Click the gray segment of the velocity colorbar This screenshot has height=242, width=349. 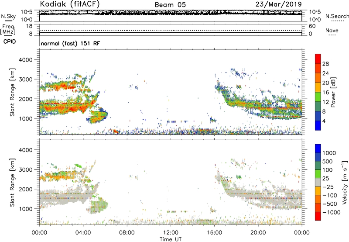[318, 182]
